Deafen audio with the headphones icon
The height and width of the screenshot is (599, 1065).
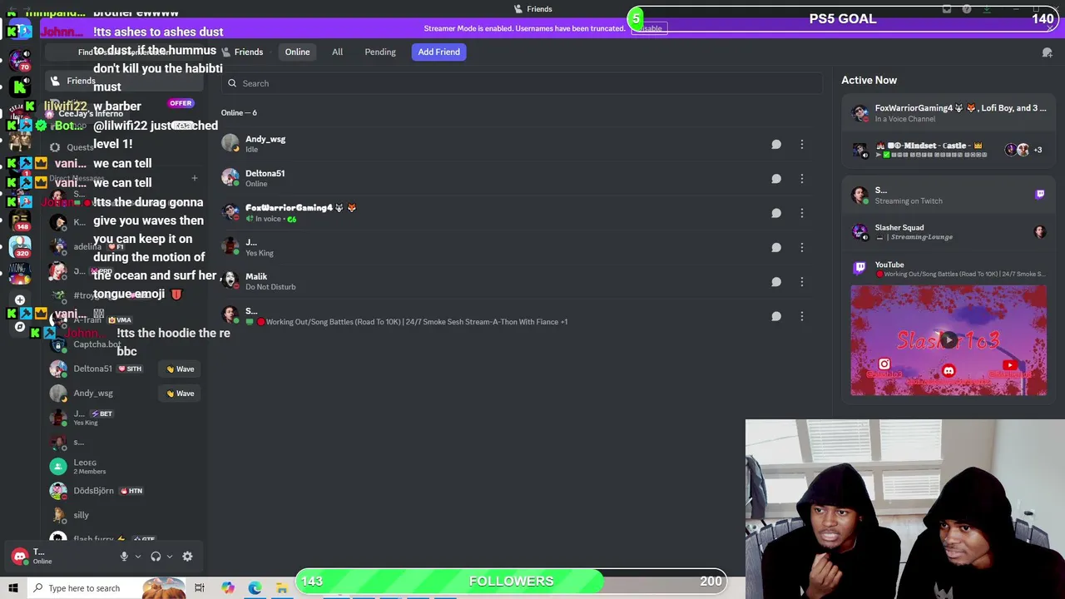pyautogui.click(x=156, y=557)
